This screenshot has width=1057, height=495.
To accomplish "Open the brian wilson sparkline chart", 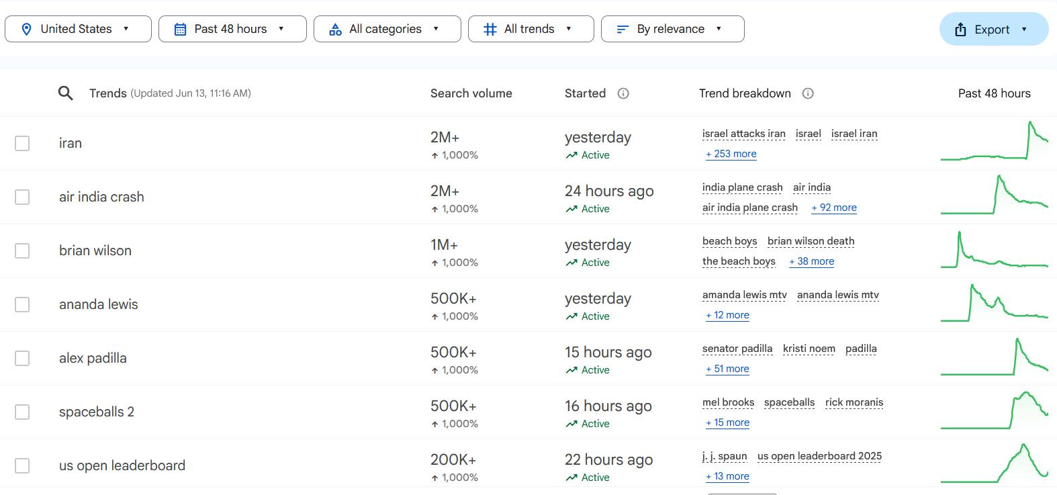I will 995,249.
